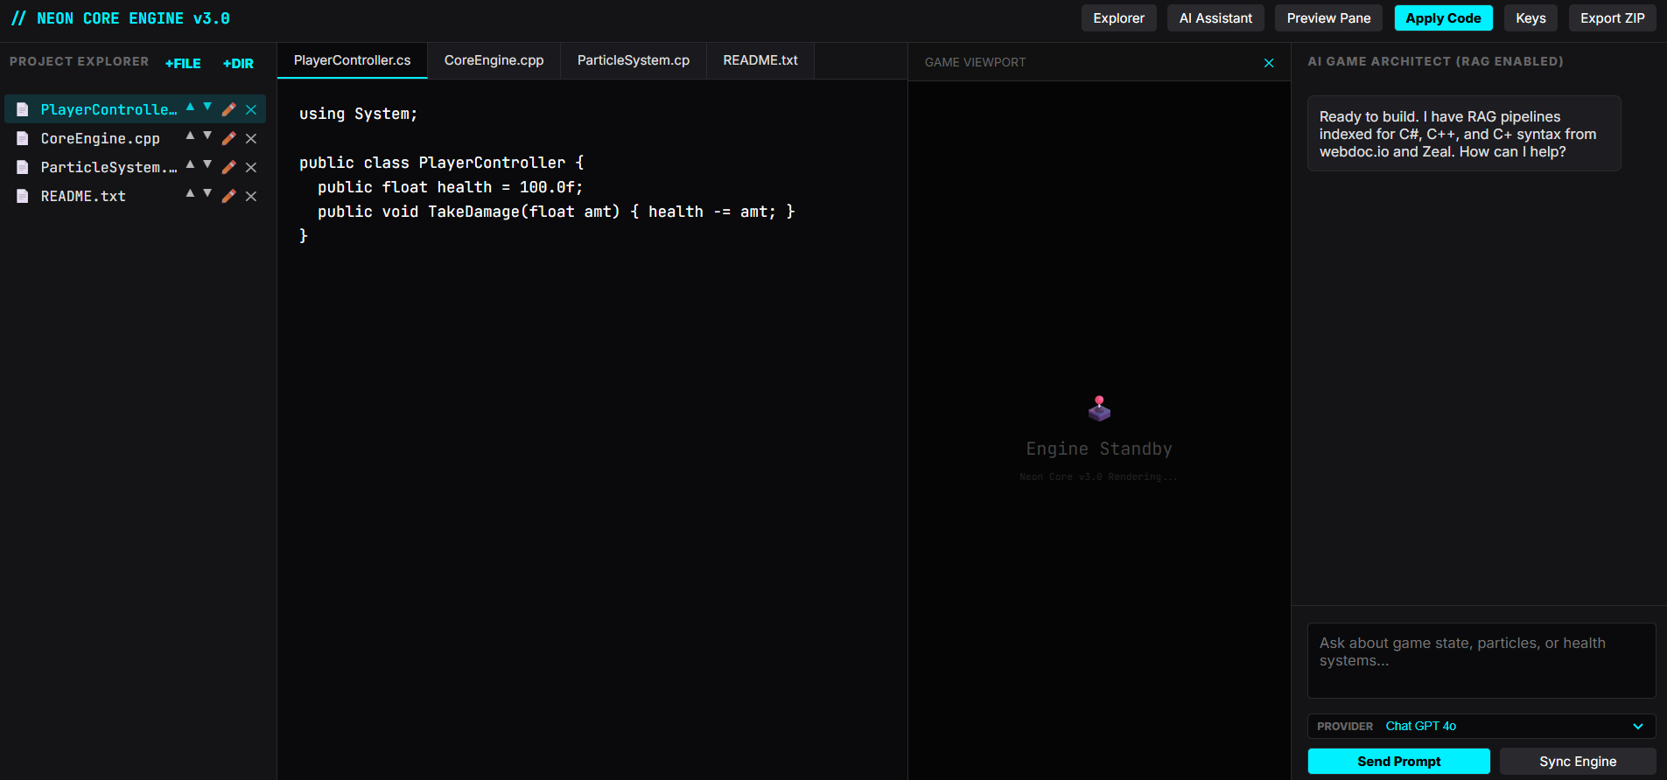Click the Sync Engine button

click(x=1578, y=762)
